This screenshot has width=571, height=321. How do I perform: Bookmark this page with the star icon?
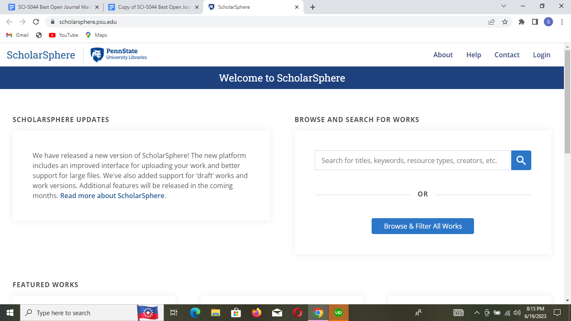[505, 22]
